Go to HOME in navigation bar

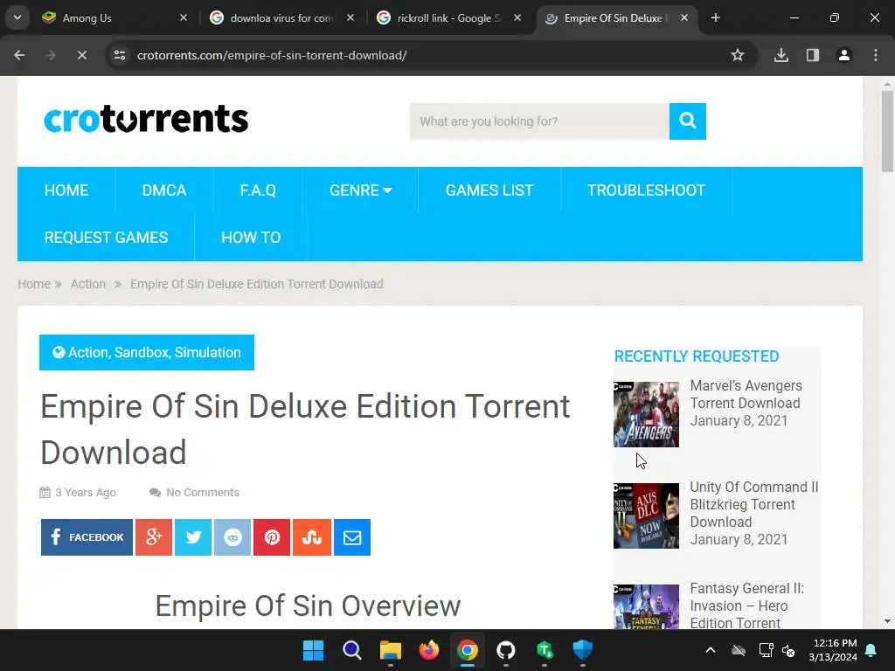pyautogui.click(x=66, y=190)
